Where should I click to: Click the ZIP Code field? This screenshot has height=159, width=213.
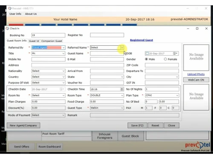pos(162,65)
